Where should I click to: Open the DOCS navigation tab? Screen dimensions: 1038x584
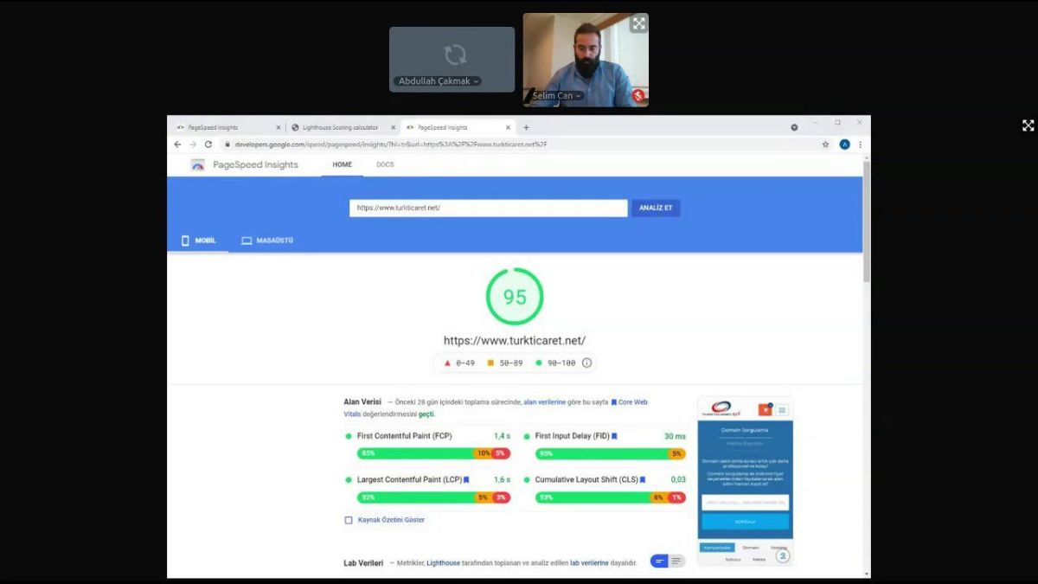[385, 164]
